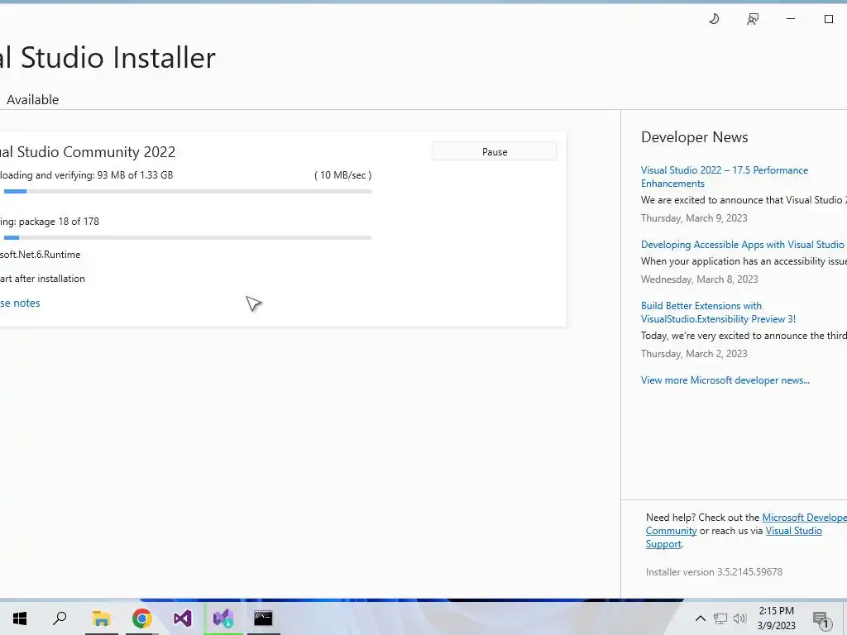Image resolution: width=847 pixels, height=635 pixels.
Task: Maximize the Visual Studio Installer window
Action: 829,19
